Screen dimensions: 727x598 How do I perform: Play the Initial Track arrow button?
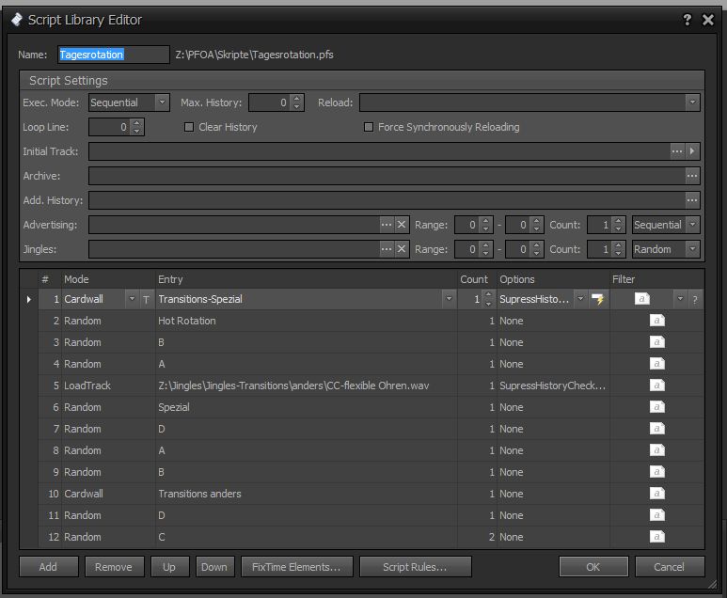point(692,151)
